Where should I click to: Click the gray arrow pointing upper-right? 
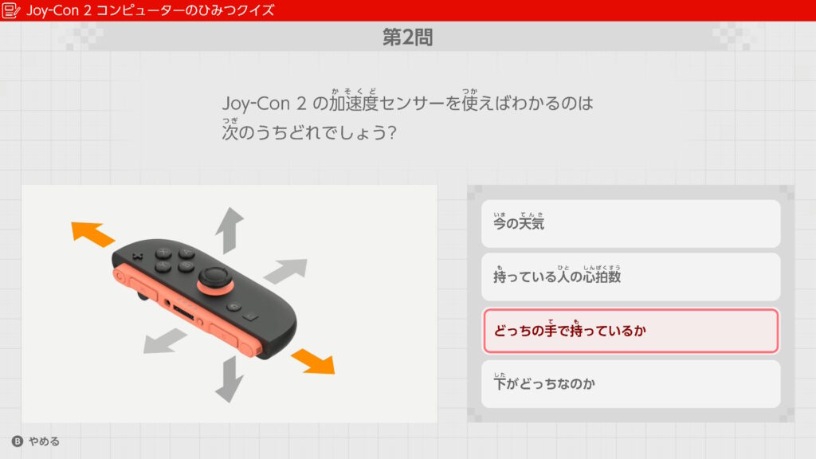[x=286, y=271]
